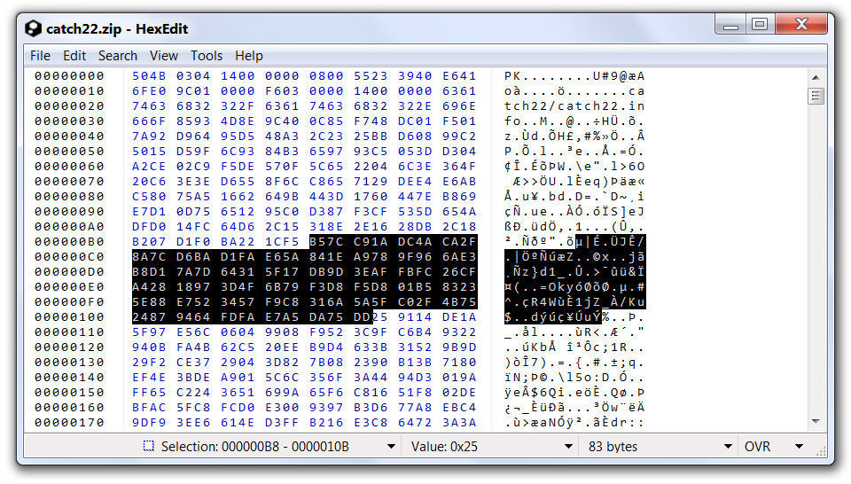Open the Help menu
Screen dimensions: 851x484
(x=249, y=55)
